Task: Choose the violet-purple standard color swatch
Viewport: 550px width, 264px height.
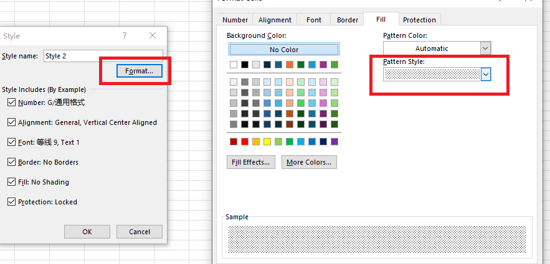Action: [x=334, y=142]
